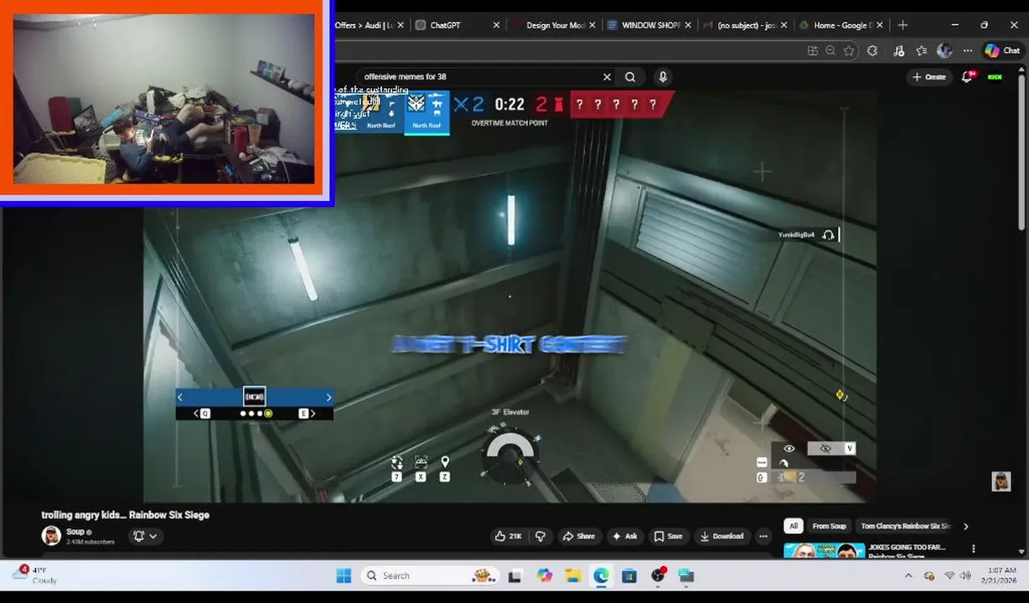Open Edge settings and more menu

(x=967, y=50)
